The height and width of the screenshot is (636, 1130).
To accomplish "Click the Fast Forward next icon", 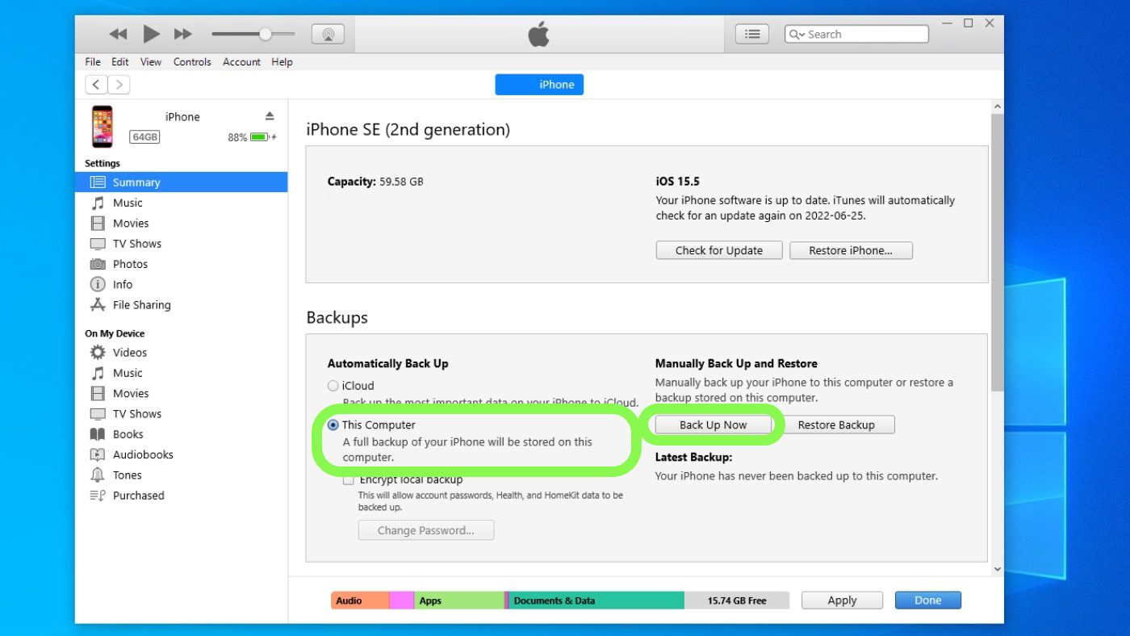I will (183, 34).
